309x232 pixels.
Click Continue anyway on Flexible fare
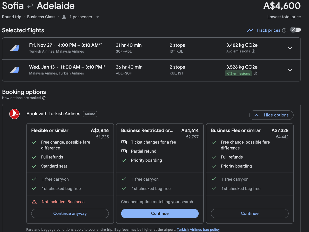[70, 213]
